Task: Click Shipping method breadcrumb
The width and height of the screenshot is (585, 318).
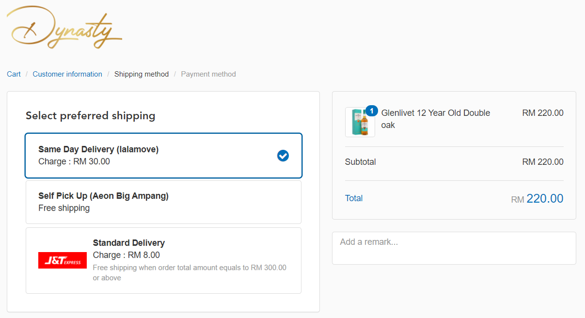Action: [142, 74]
